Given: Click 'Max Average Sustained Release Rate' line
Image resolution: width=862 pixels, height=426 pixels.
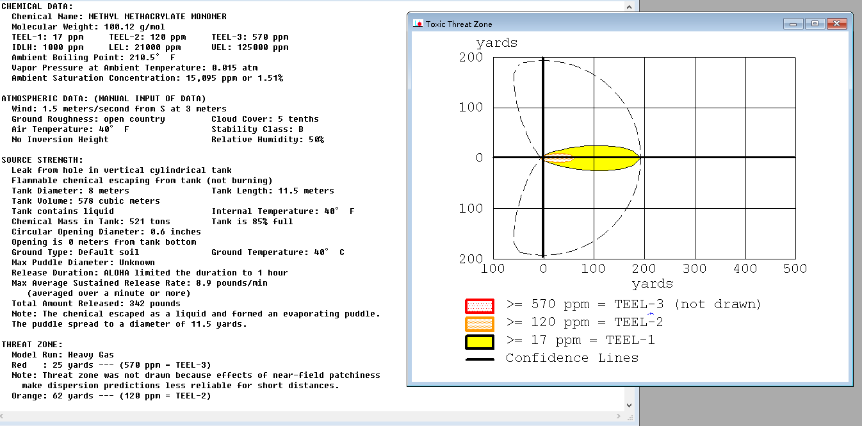Looking at the screenshot, I should 140,283.
